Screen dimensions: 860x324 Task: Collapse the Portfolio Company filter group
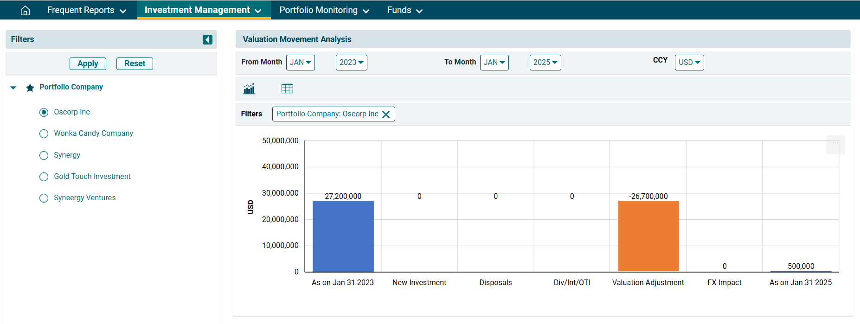click(x=13, y=88)
